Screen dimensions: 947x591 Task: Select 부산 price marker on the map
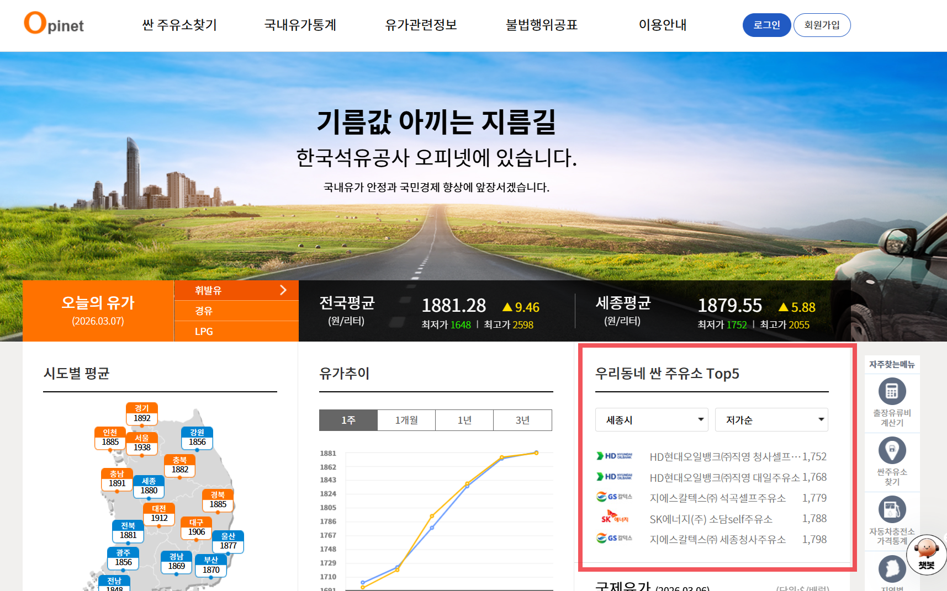(211, 566)
